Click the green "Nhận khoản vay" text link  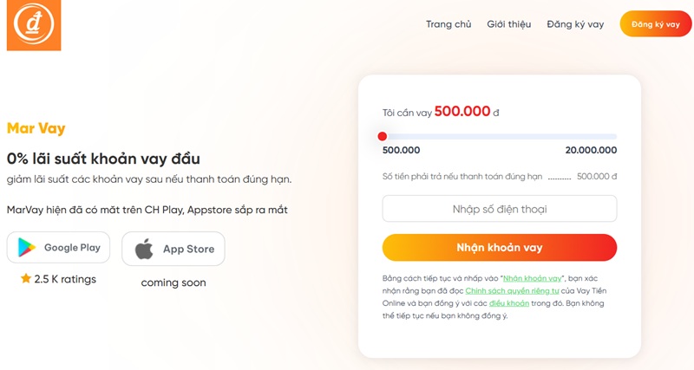[x=532, y=278]
